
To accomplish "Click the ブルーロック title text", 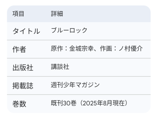I will [69, 30].
